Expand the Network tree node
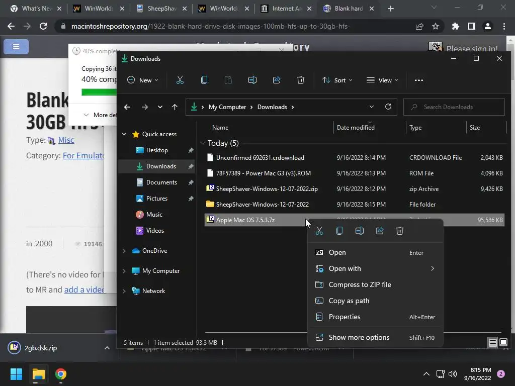The width and height of the screenshot is (515, 386). (124, 291)
